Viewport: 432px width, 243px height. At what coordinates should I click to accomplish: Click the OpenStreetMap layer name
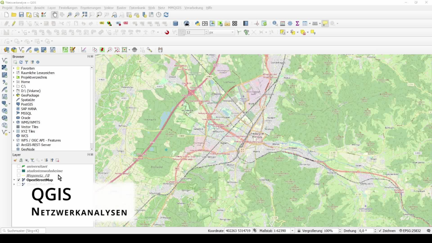pos(40,180)
